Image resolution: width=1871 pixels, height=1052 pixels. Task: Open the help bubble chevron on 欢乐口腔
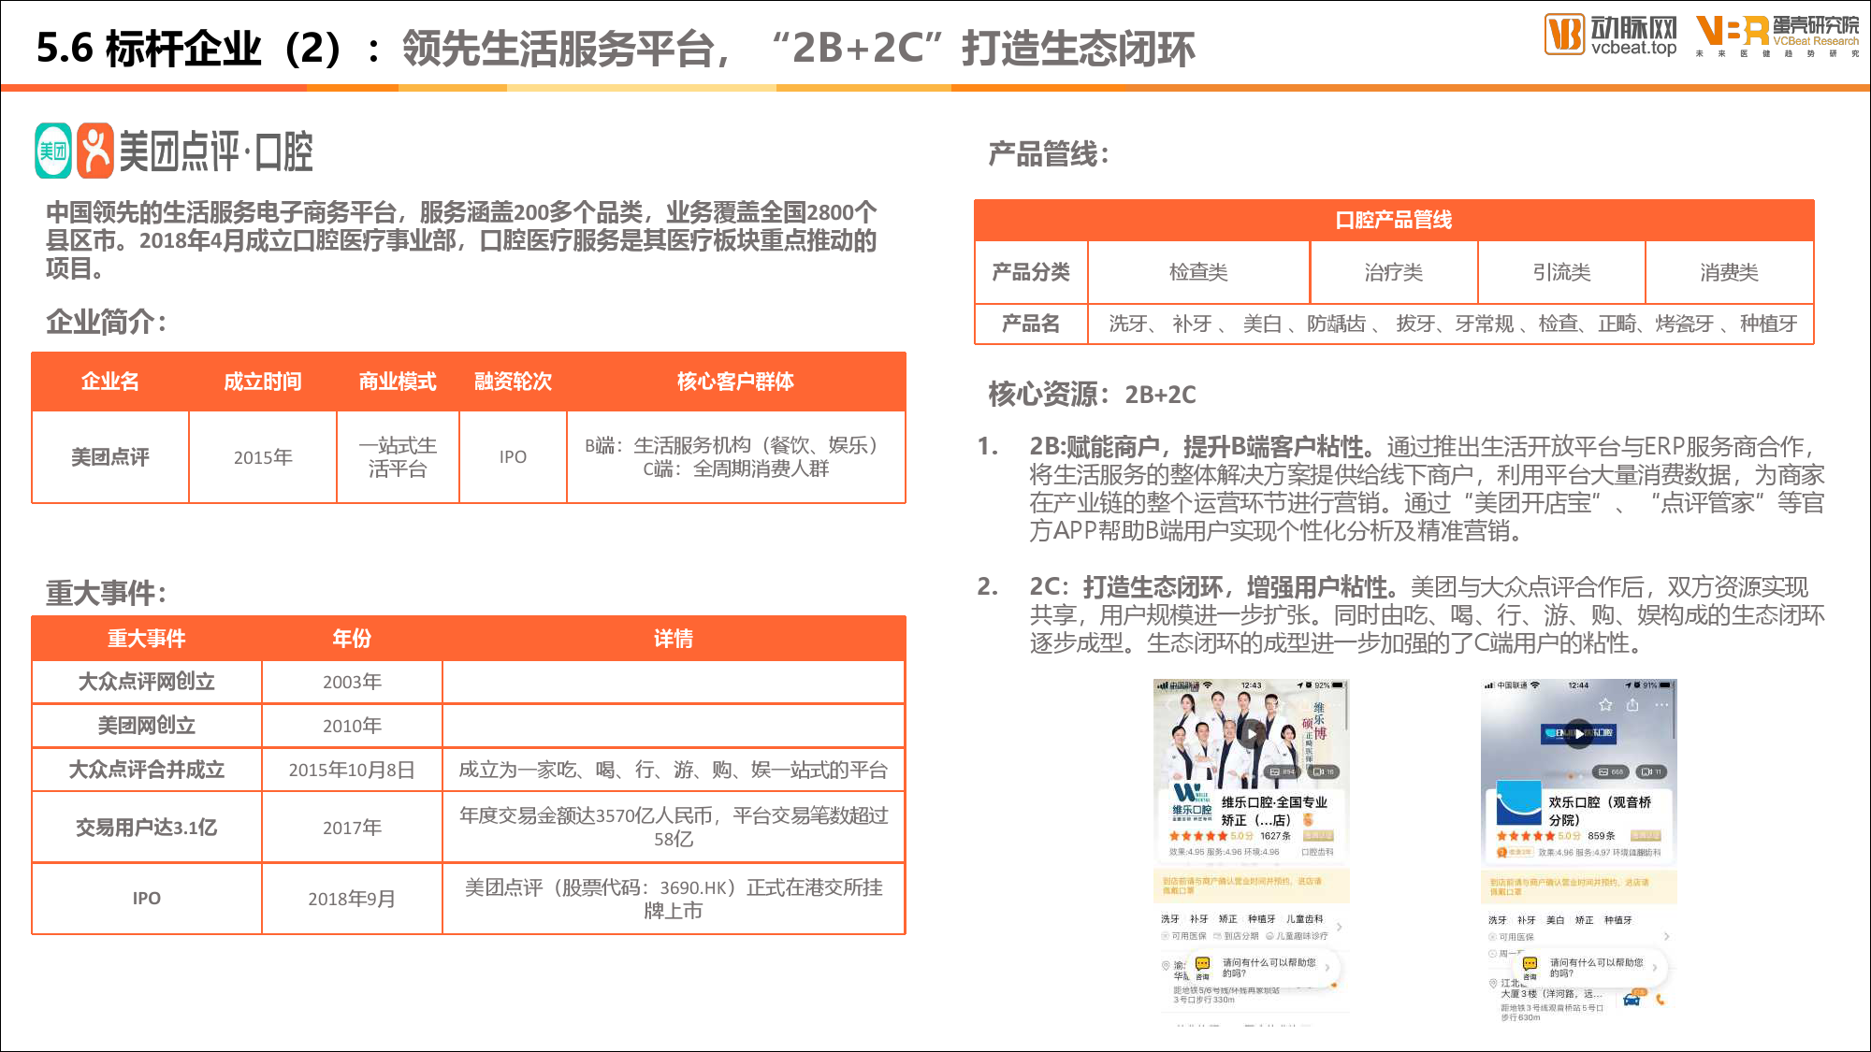[1654, 968]
